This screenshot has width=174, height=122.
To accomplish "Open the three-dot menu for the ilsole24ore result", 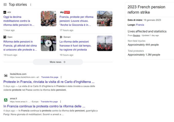I will pos(61,77).
